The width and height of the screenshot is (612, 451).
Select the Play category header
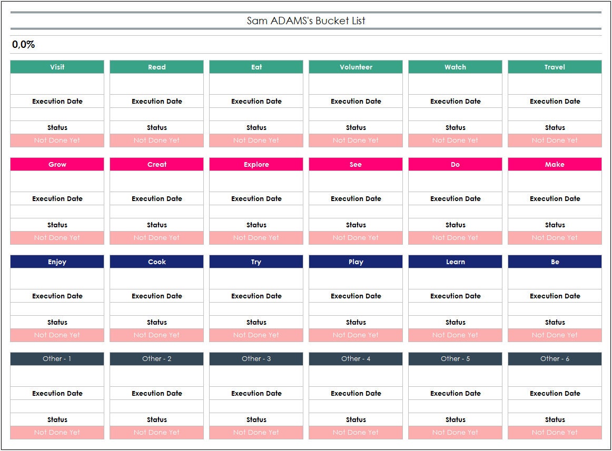point(356,262)
